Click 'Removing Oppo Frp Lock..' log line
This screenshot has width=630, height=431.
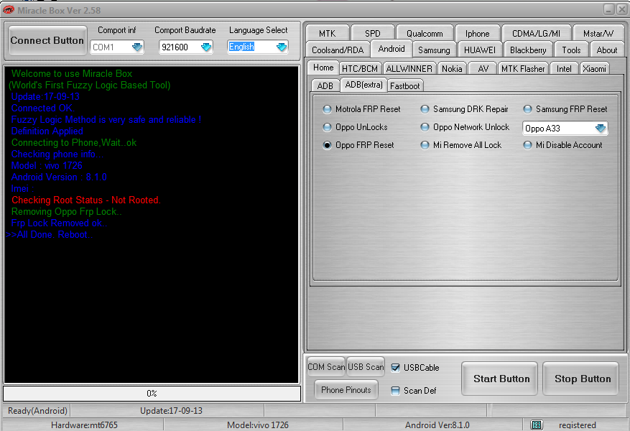coord(66,212)
